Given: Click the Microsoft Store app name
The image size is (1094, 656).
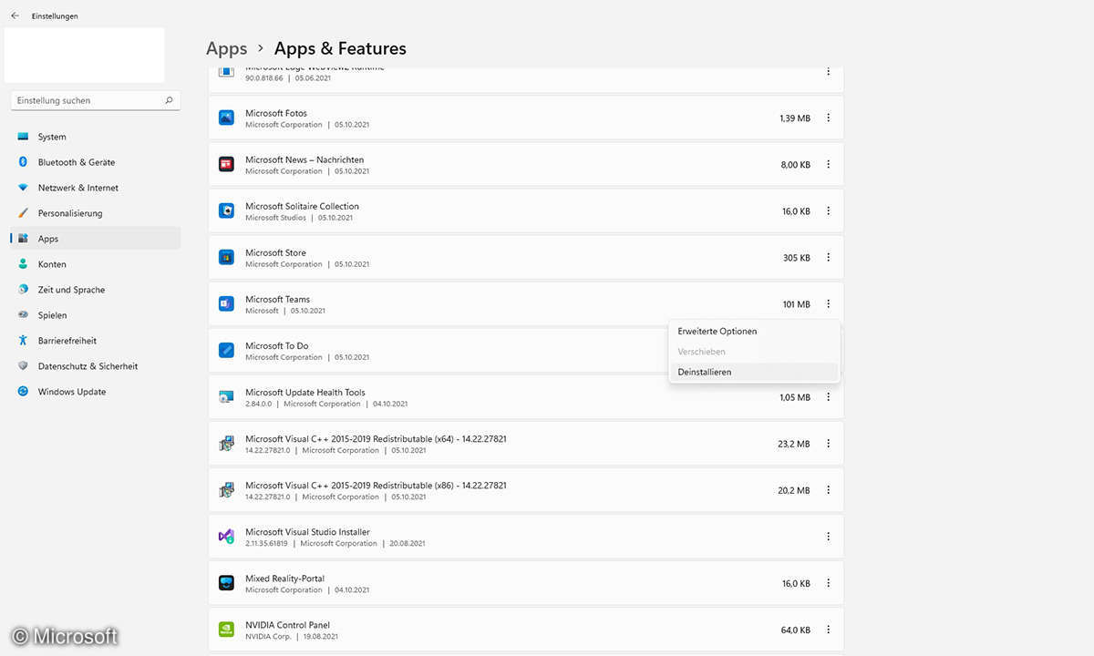Looking at the screenshot, I should 276,252.
